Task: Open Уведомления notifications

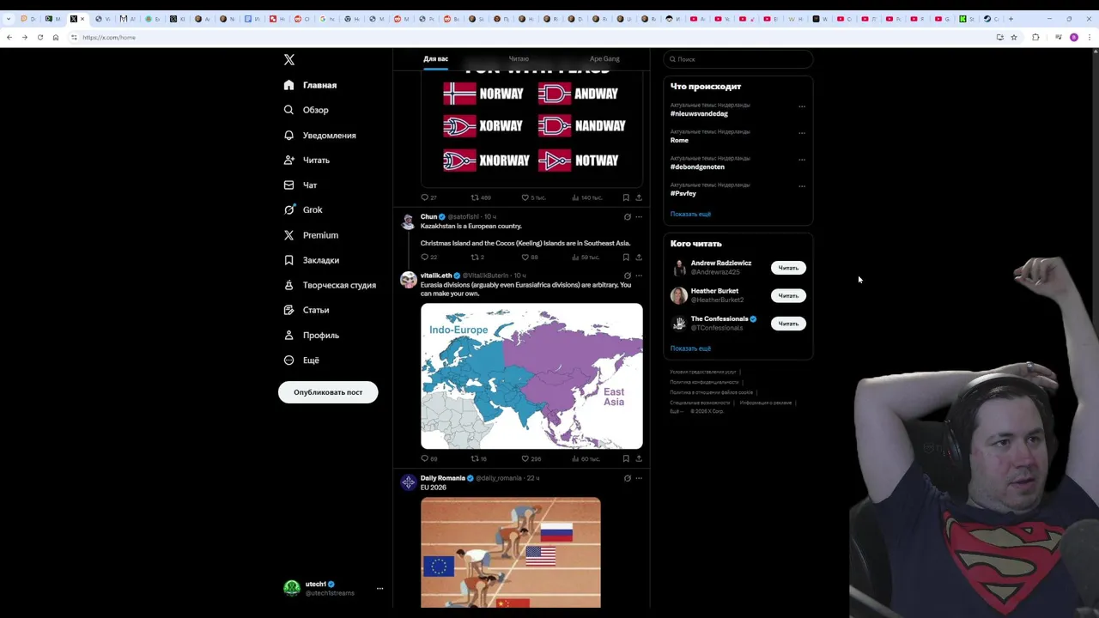Action: click(x=319, y=136)
